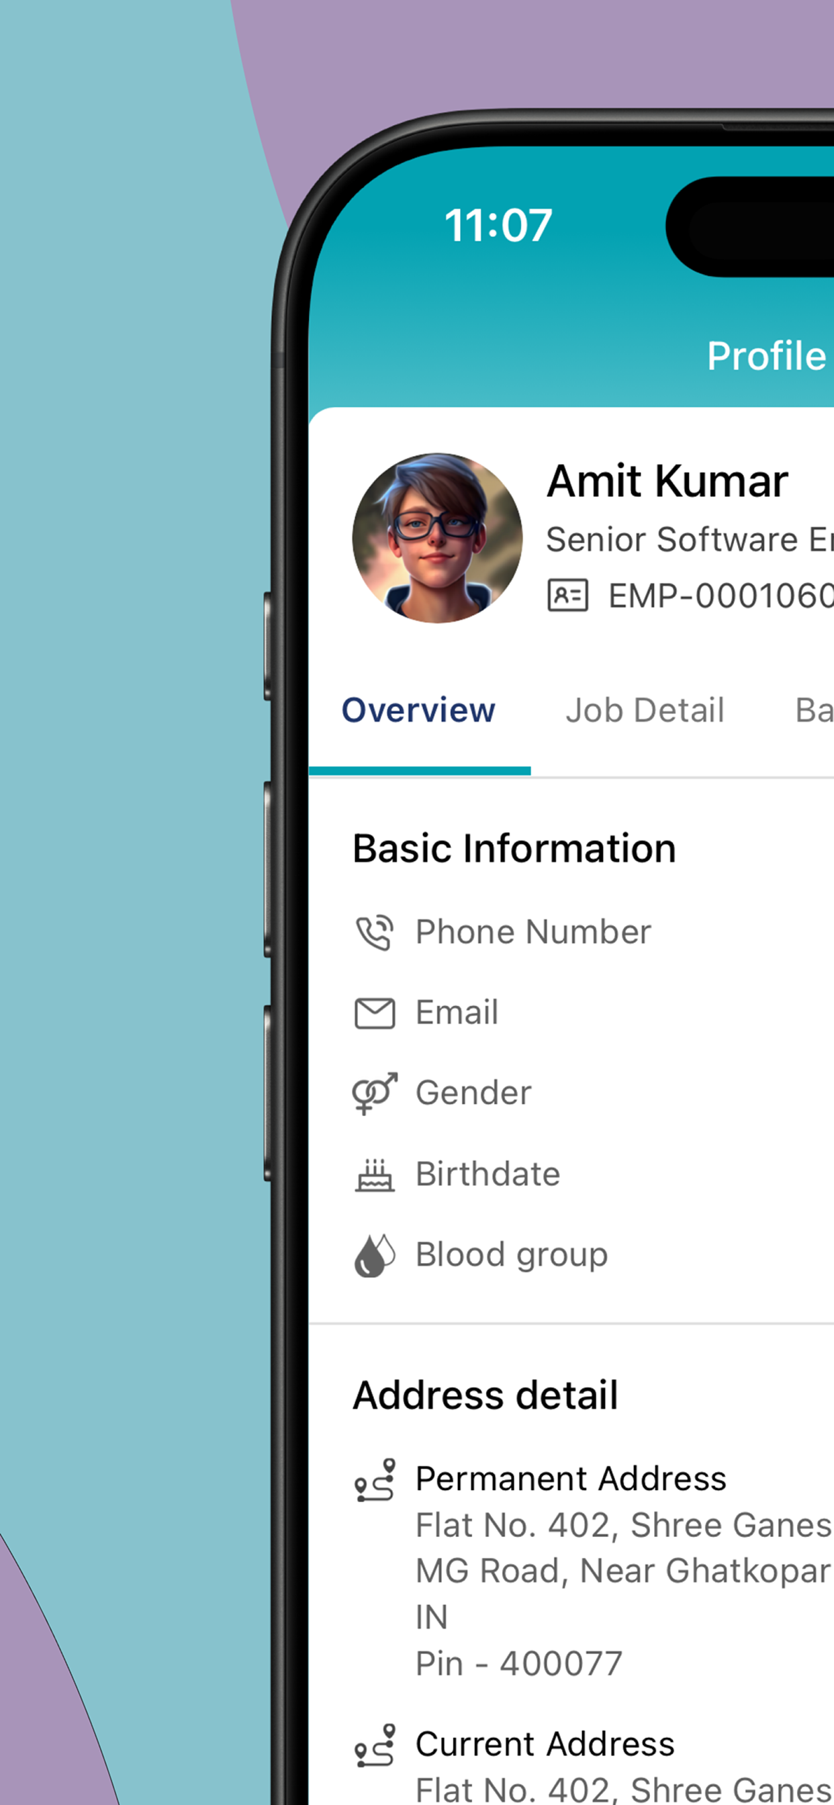The image size is (834, 1805).
Task: Select the Gender row label
Action: pyautogui.click(x=474, y=1093)
